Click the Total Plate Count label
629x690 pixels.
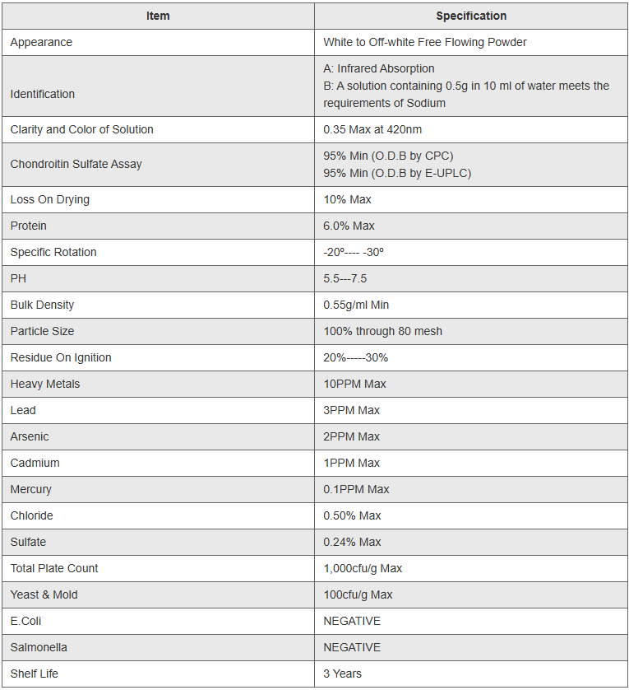coord(54,568)
